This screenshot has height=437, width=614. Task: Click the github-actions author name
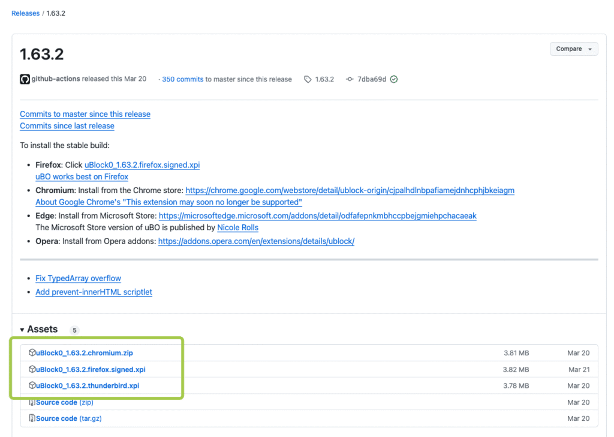tap(56, 79)
